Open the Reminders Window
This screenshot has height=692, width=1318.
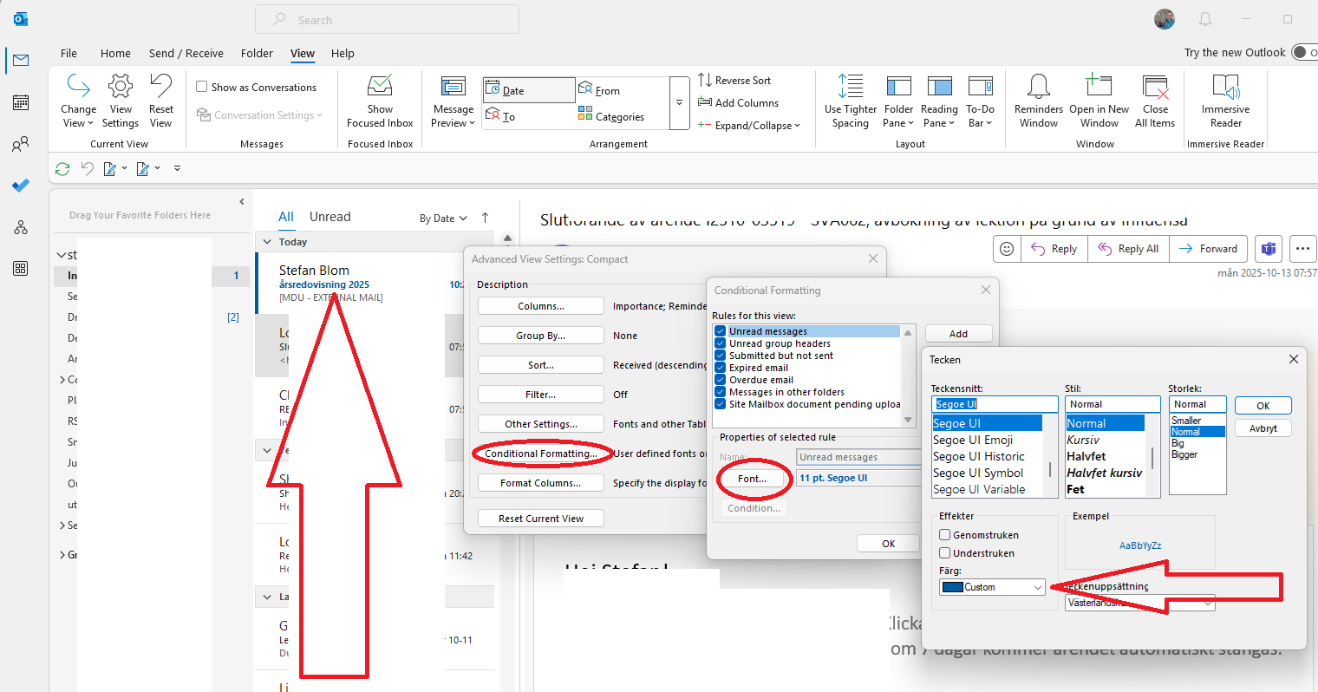(1038, 100)
